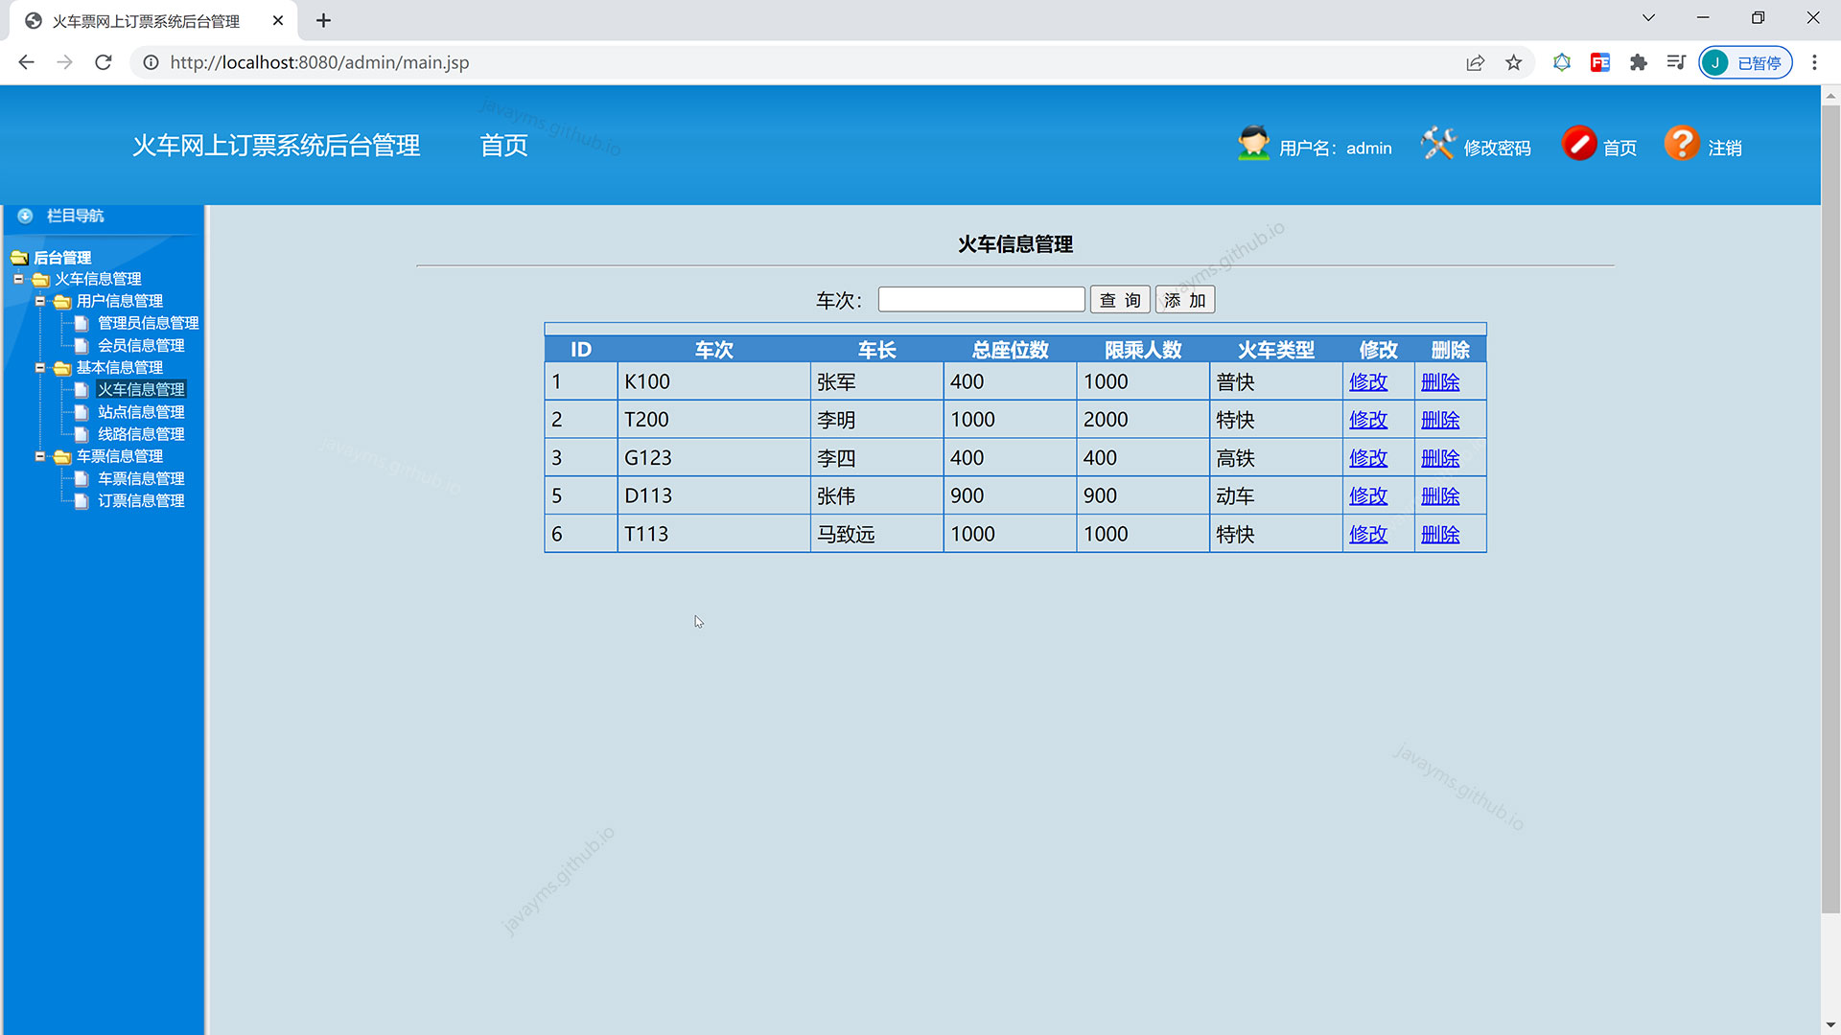This screenshot has height=1035, width=1841.
Task: Close the 火车票网上订票系统后台管理 tab
Action: [x=278, y=20]
